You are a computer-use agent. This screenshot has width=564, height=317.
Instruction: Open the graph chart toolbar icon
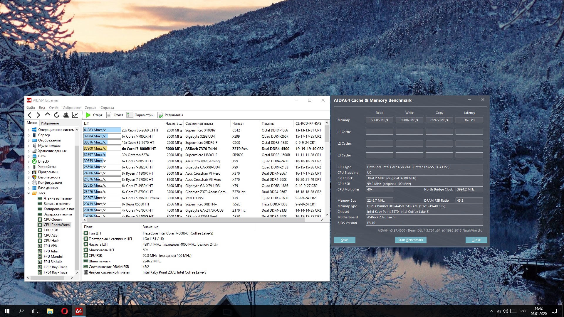point(75,115)
